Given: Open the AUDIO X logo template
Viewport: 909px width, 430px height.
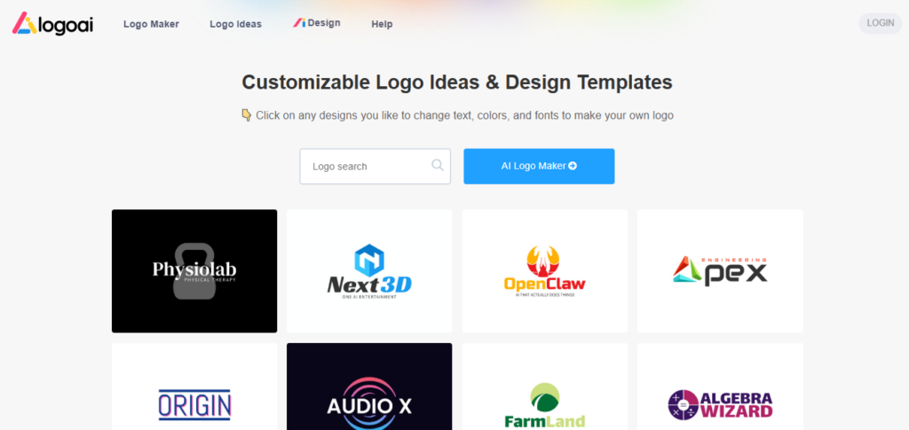Looking at the screenshot, I should pos(369,387).
